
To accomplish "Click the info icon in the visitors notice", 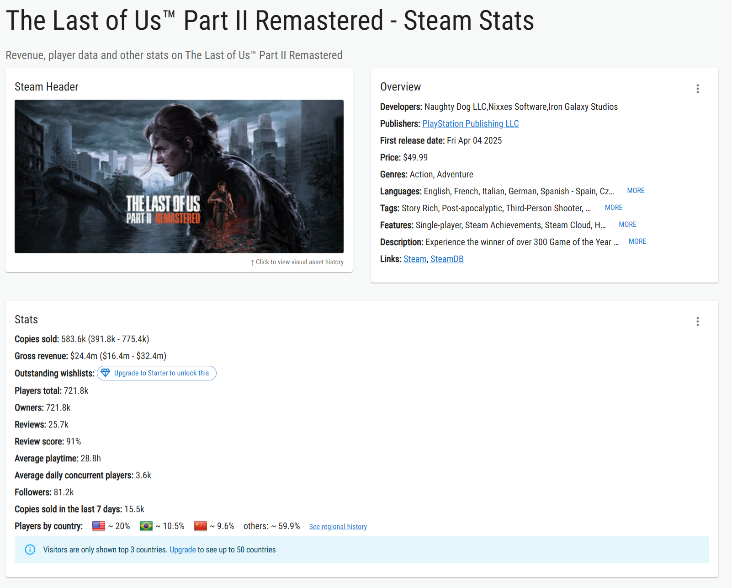I will click(30, 550).
